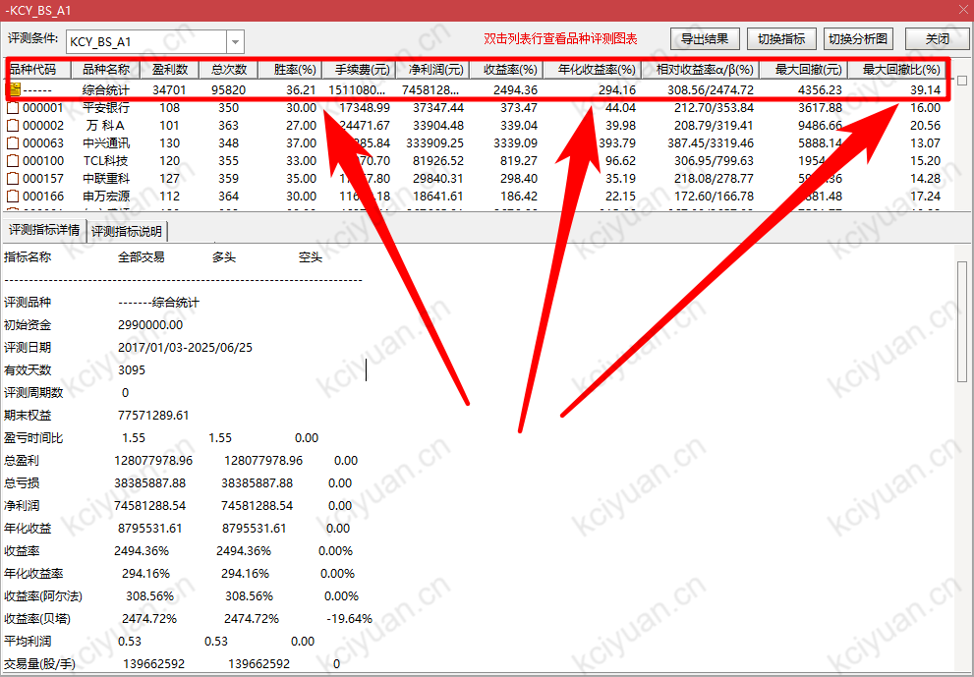Switch to 评测指标详情 tab
This screenshot has height=677, width=974.
[x=44, y=231]
